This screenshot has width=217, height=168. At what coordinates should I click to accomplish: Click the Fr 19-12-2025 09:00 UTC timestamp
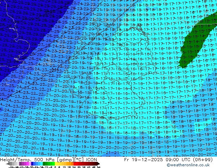(x=168, y=159)
